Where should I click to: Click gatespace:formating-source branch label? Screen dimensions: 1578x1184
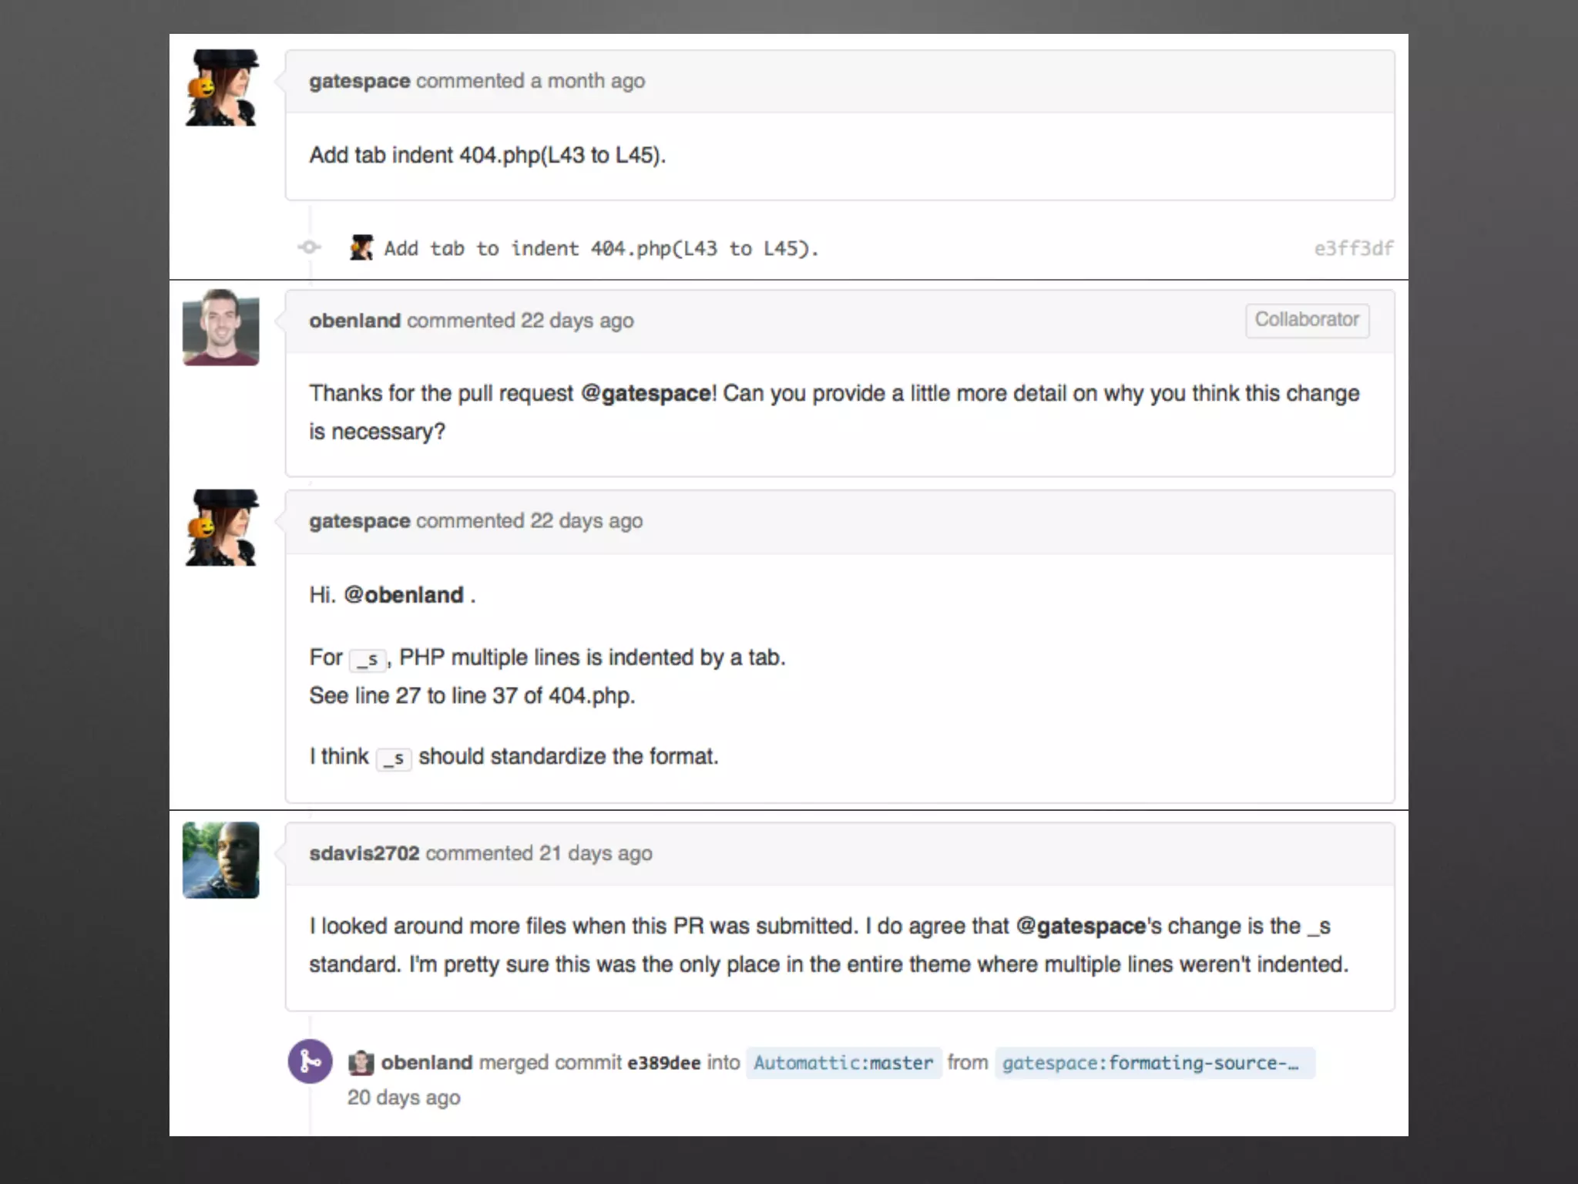pos(1153,1063)
